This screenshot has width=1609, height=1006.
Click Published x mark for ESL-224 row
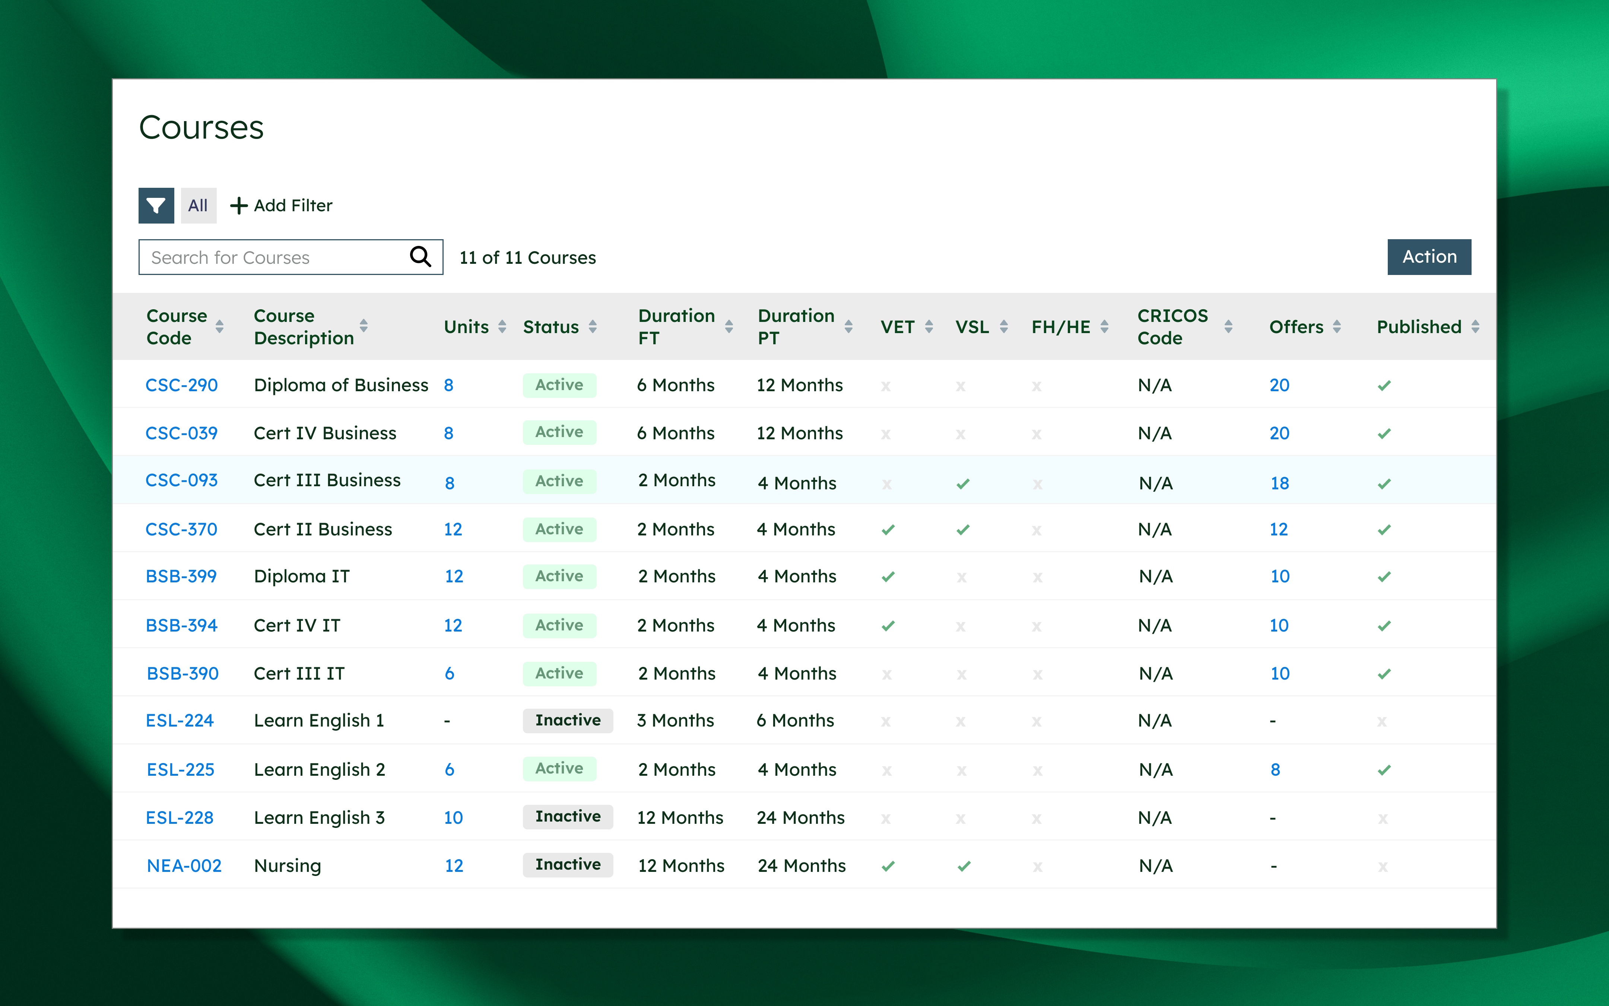tap(1381, 722)
